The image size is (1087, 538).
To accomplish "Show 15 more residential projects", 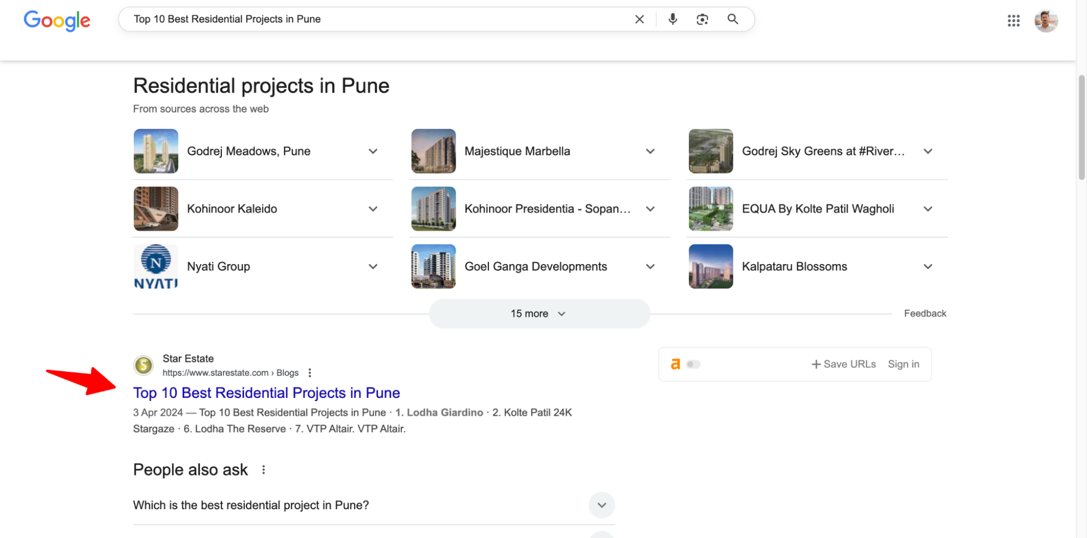I will pyautogui.click(x=538, y=314).
